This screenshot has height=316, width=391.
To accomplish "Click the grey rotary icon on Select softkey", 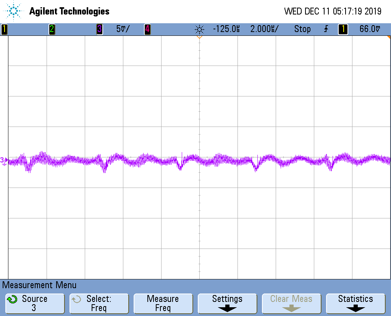I will tap(76, 300).
